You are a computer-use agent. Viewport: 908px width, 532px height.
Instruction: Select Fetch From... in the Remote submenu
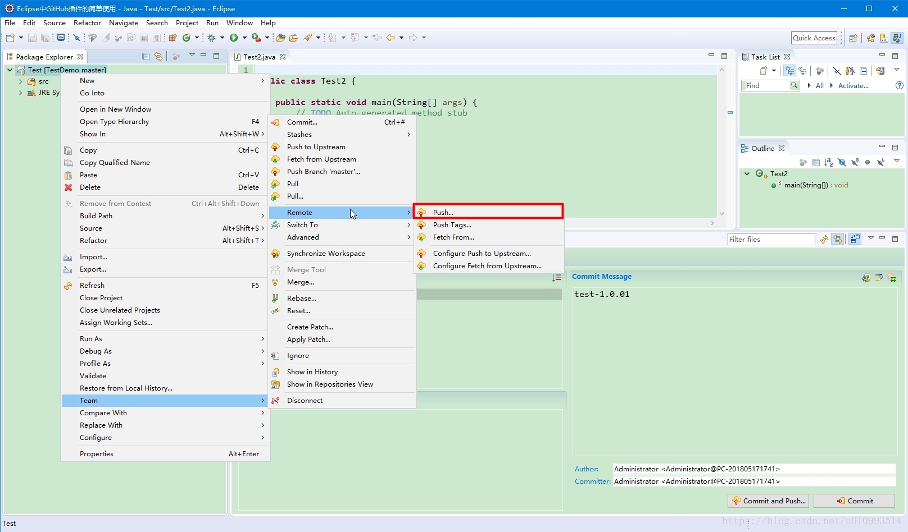point(488,237)
